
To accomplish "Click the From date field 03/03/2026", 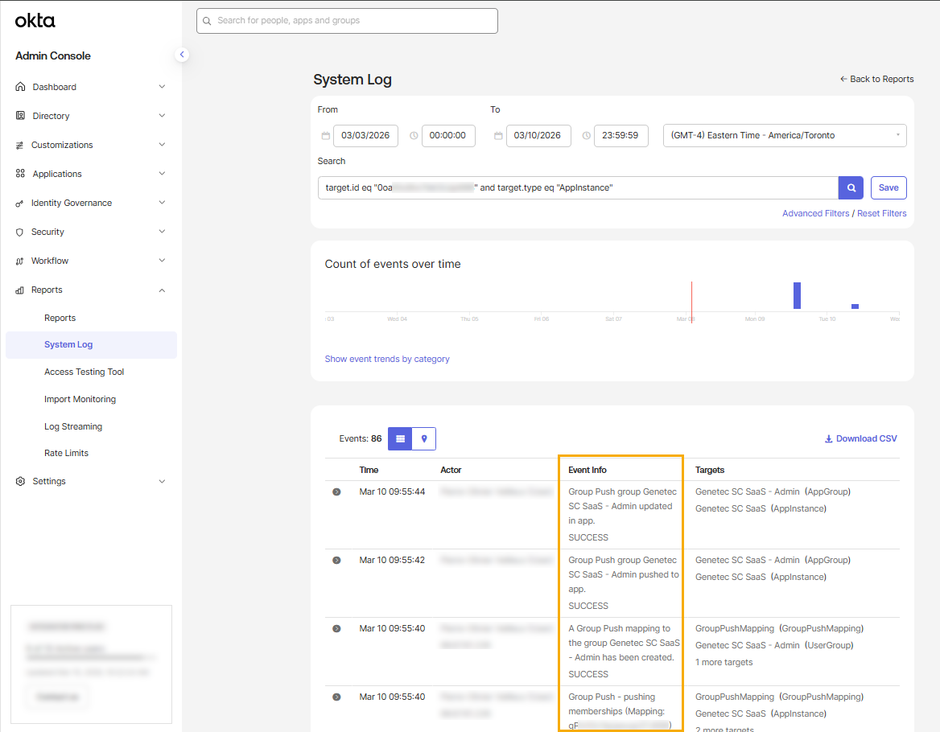I will pos(365,135).
